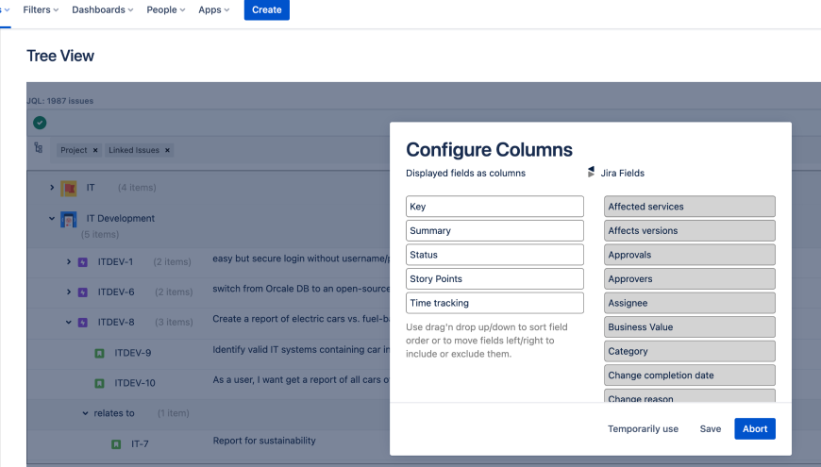Click the Tree View page heading
Viewport: 821px width, 467px height.
click(60, 56)
